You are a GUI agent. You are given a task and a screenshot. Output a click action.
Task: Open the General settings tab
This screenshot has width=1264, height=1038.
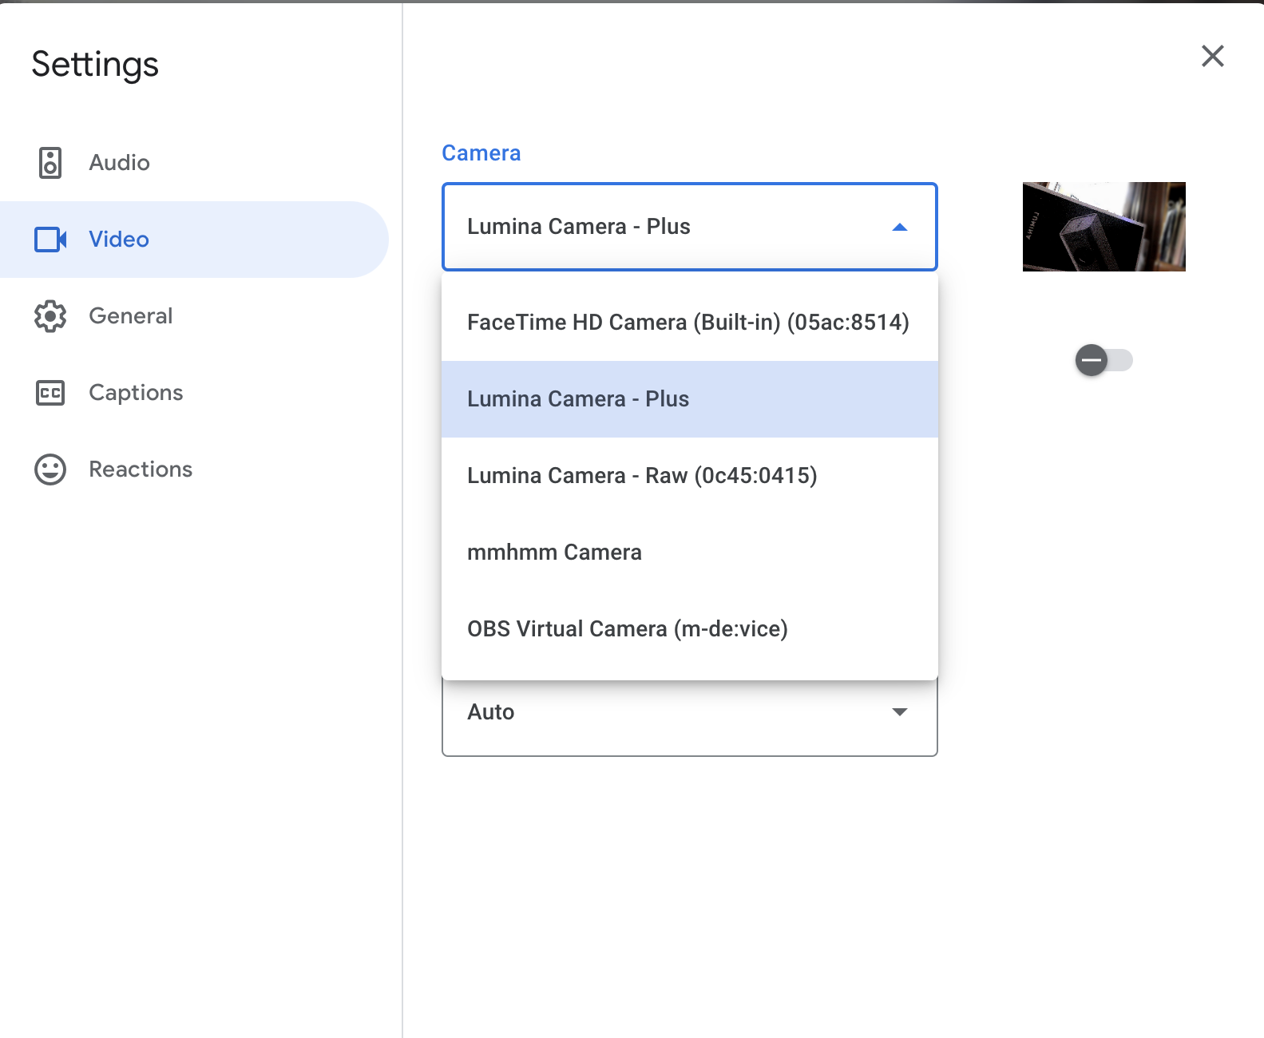194,316
